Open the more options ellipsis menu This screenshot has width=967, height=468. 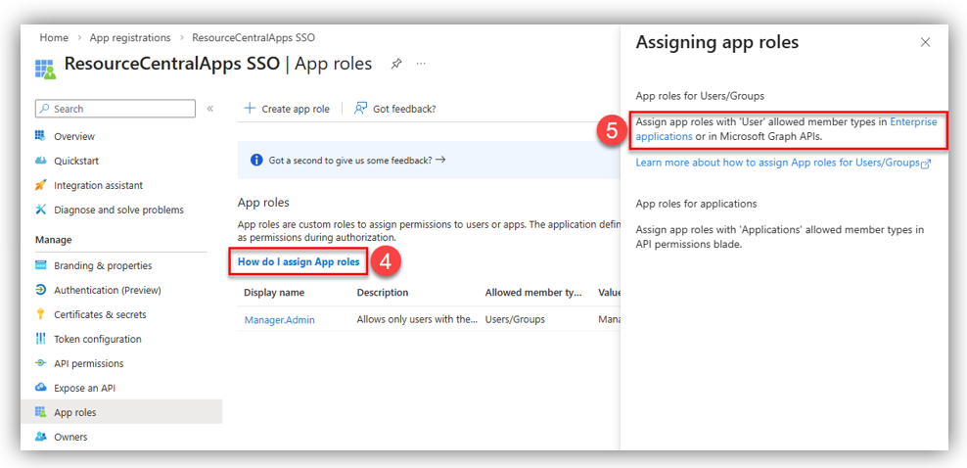(422, 64)
